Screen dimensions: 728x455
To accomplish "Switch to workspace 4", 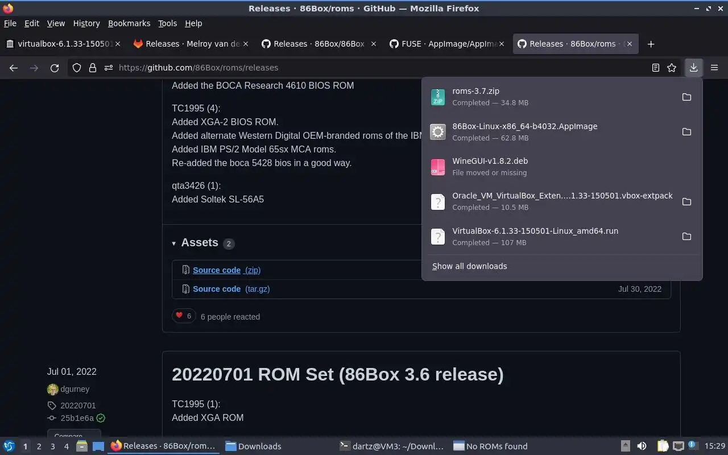I will tap(66, 446).
